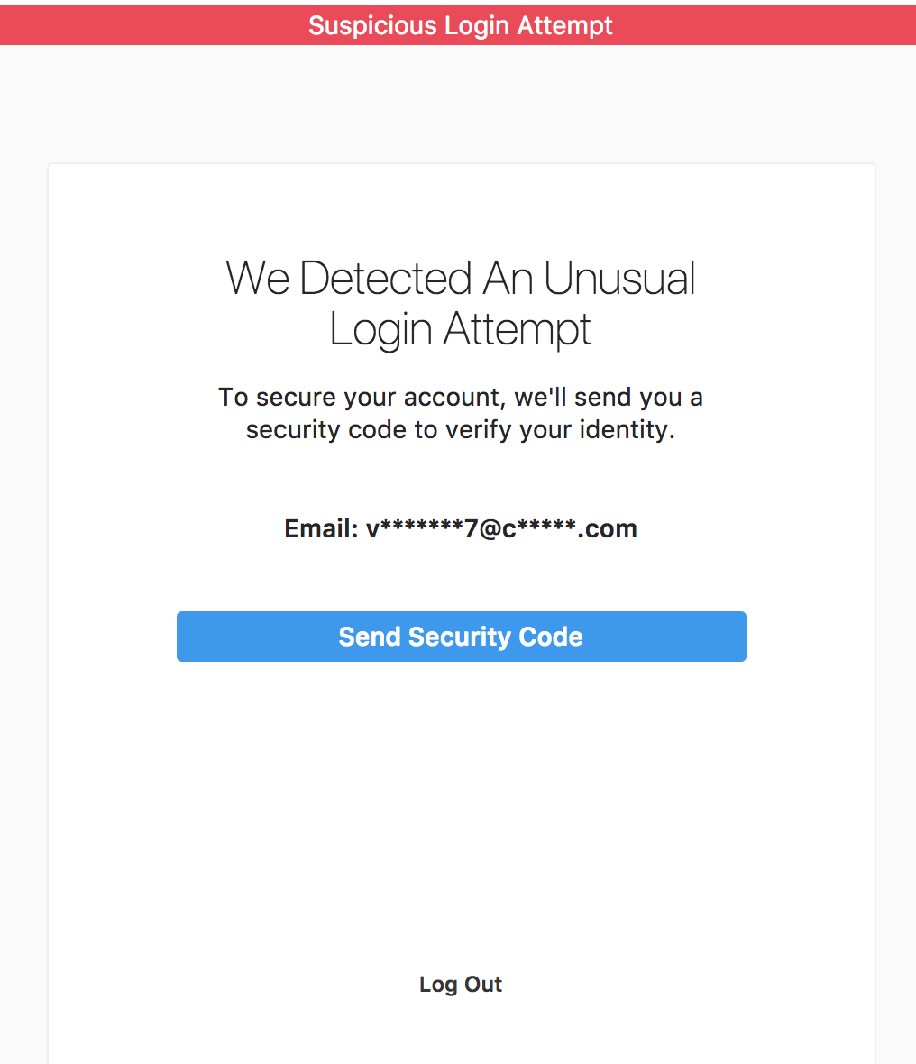Click the v*******7@c*****.com address
Image resolution: width=916 pixels, height=1064 pixels.
[501, 528]
